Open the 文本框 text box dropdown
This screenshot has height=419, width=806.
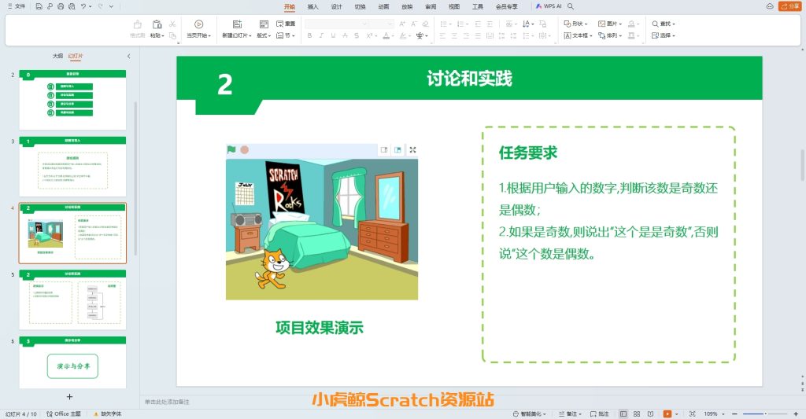tap(578, 35)
